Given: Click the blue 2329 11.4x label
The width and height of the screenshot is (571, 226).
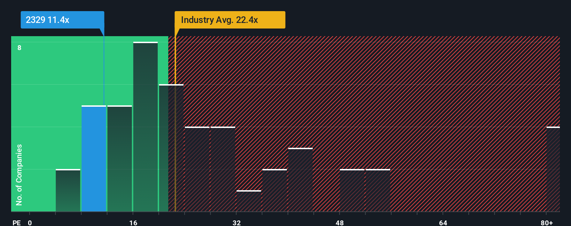Looking at the screenshot, I should 62,20.
